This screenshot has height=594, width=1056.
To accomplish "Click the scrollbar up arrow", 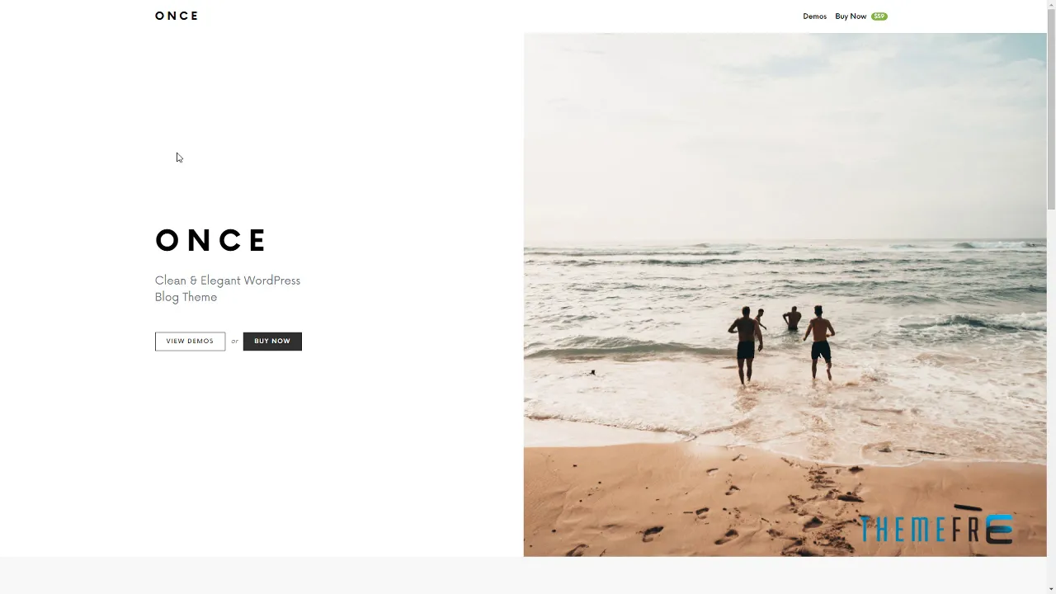I will (x=1051, y=5).
